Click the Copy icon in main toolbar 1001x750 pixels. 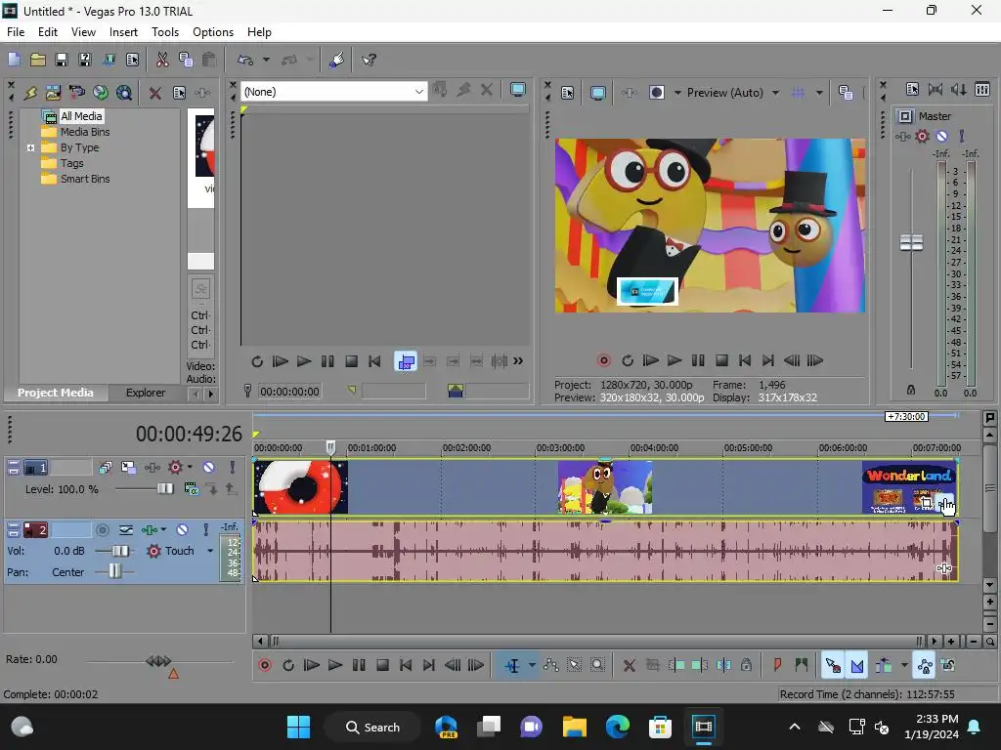(x=186, y=60)
